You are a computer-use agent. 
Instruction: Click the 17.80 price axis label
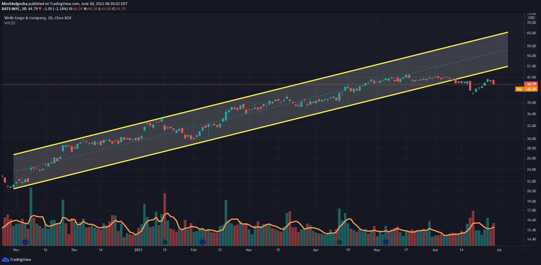point(532,210)
